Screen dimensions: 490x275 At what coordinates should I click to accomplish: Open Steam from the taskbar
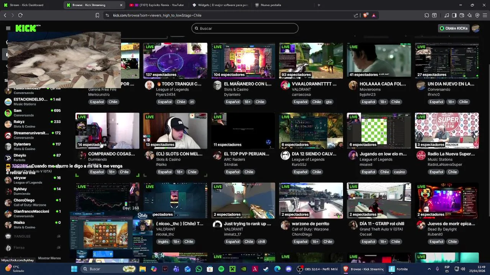(266, 269)
